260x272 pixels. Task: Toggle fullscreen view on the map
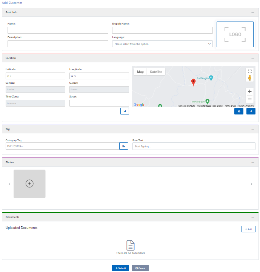click(249, 71)
